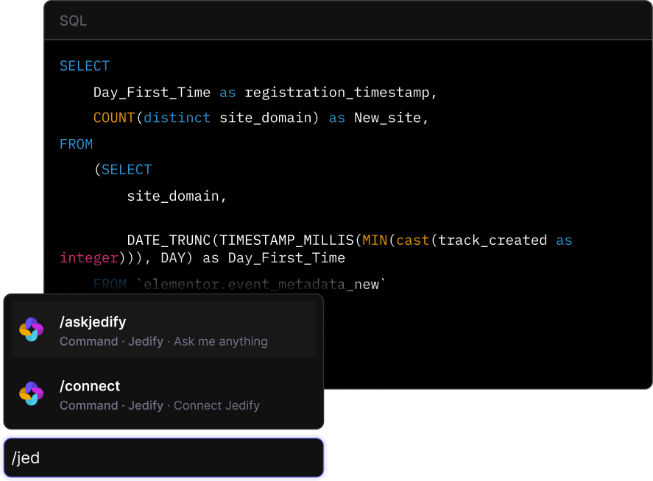Screen dimensions: 653x481
Task: Click the 'registration_timestamp,' text in code
Action: (341, 93)
